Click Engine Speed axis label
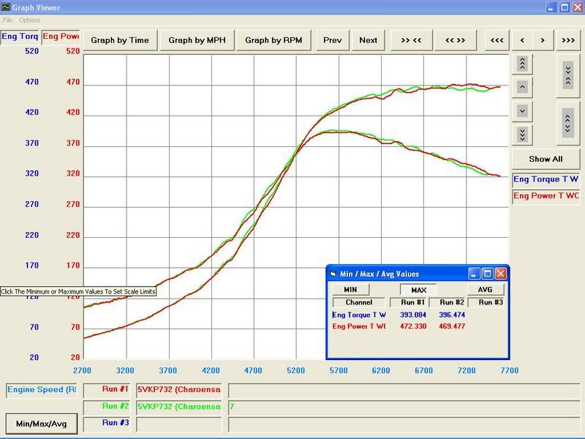This screenshot has height=439, width=585. point(42,390)
